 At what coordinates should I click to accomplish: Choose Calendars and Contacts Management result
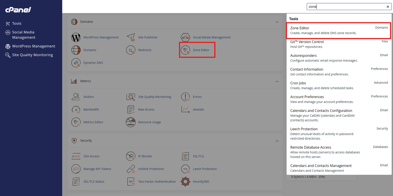point(339,168)
